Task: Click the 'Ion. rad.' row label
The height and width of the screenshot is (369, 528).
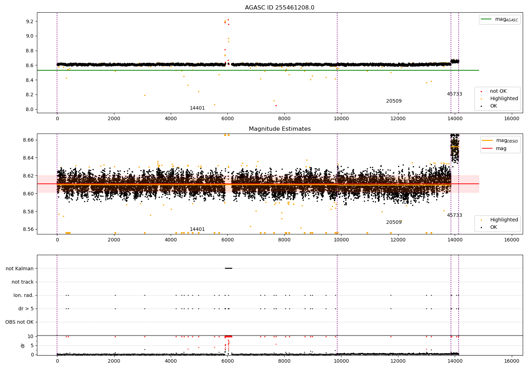Action: click(x=24, y=295)
